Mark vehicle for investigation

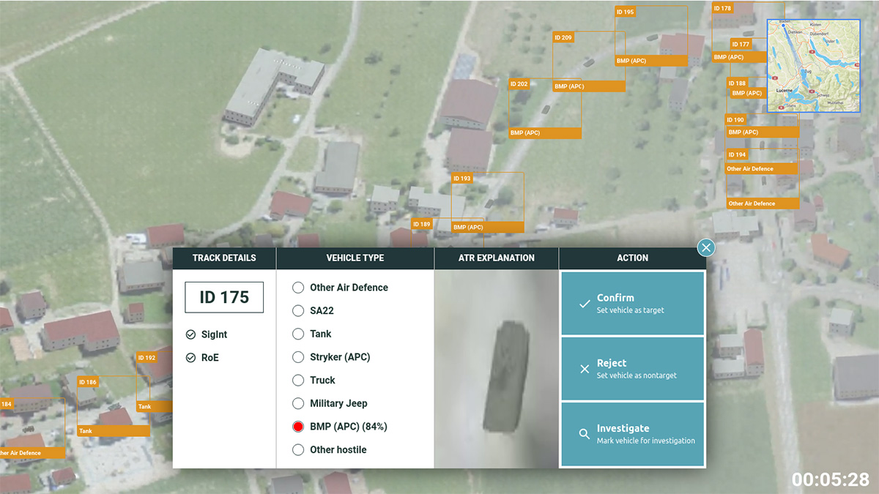(632, 433)
